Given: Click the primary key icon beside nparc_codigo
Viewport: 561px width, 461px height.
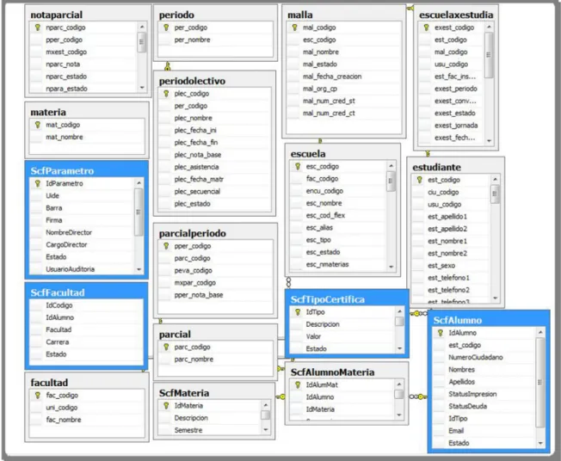Looking at the screenshot, I should pos(37,28).
